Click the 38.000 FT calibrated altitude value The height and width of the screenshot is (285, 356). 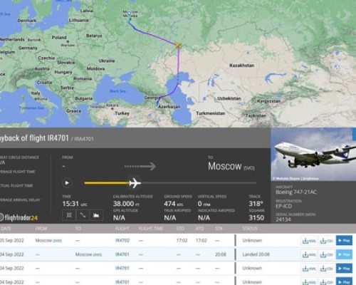[126, 204]
